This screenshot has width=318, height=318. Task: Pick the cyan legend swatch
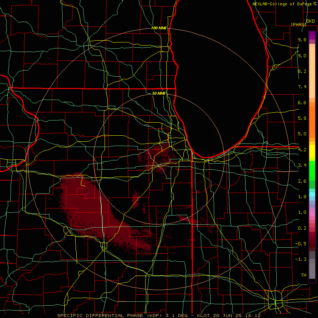312,194
